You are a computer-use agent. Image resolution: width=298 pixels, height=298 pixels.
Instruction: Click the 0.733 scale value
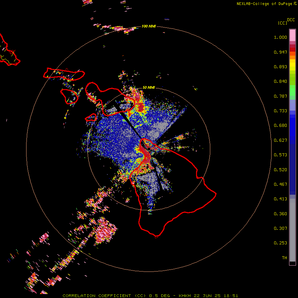pos(280,111)
